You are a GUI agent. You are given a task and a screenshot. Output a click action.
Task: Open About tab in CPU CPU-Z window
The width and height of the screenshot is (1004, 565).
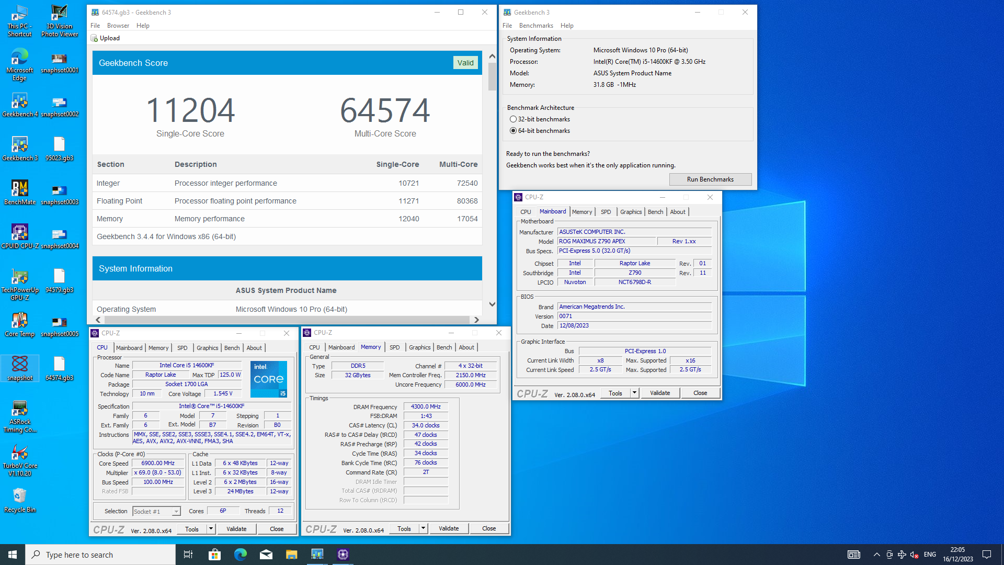pos(254,348)
